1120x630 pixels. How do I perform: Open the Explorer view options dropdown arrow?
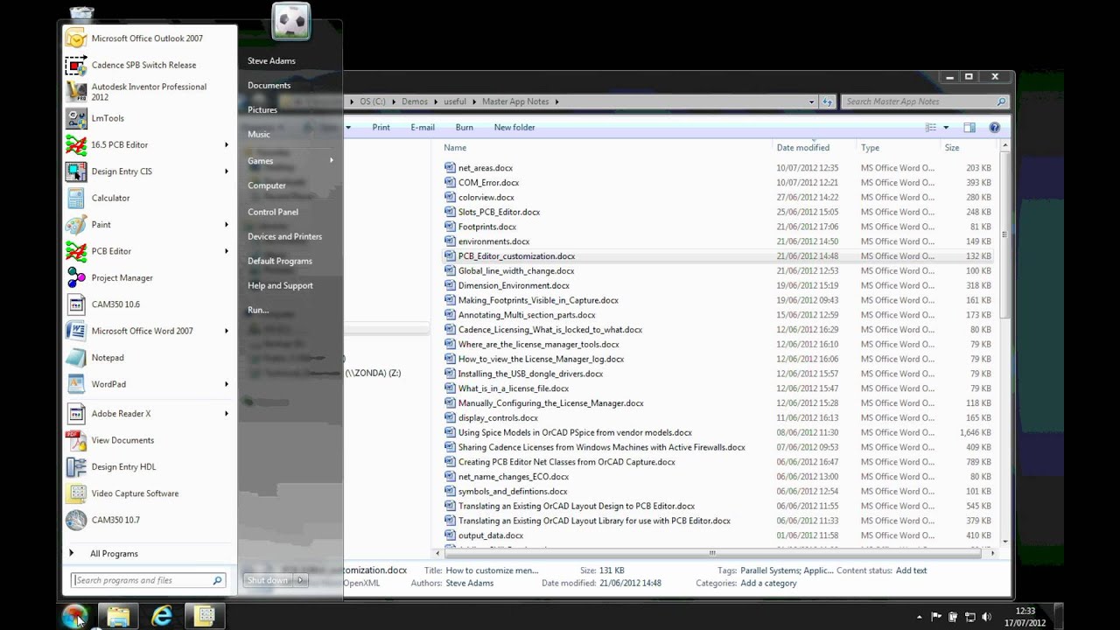946,128
